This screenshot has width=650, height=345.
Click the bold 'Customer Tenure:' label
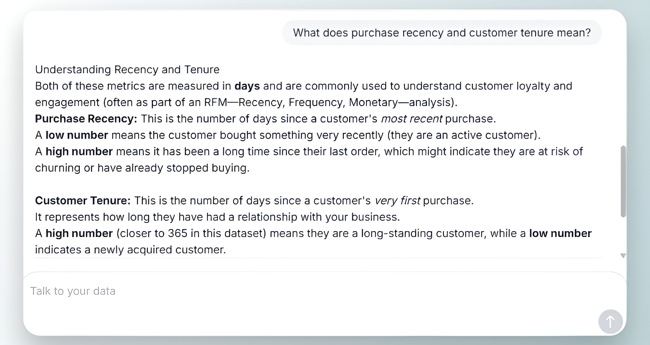point(83,201)
